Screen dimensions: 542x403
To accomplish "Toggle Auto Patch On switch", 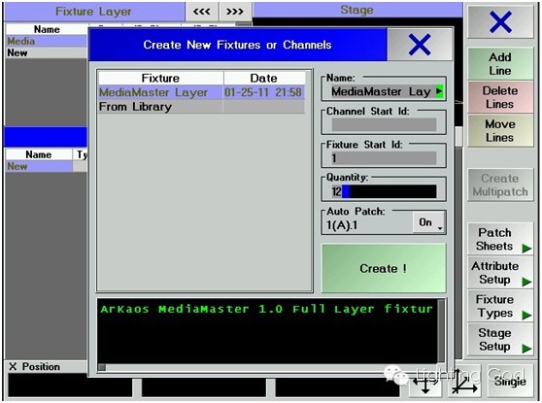I will (x=428, y=222).
